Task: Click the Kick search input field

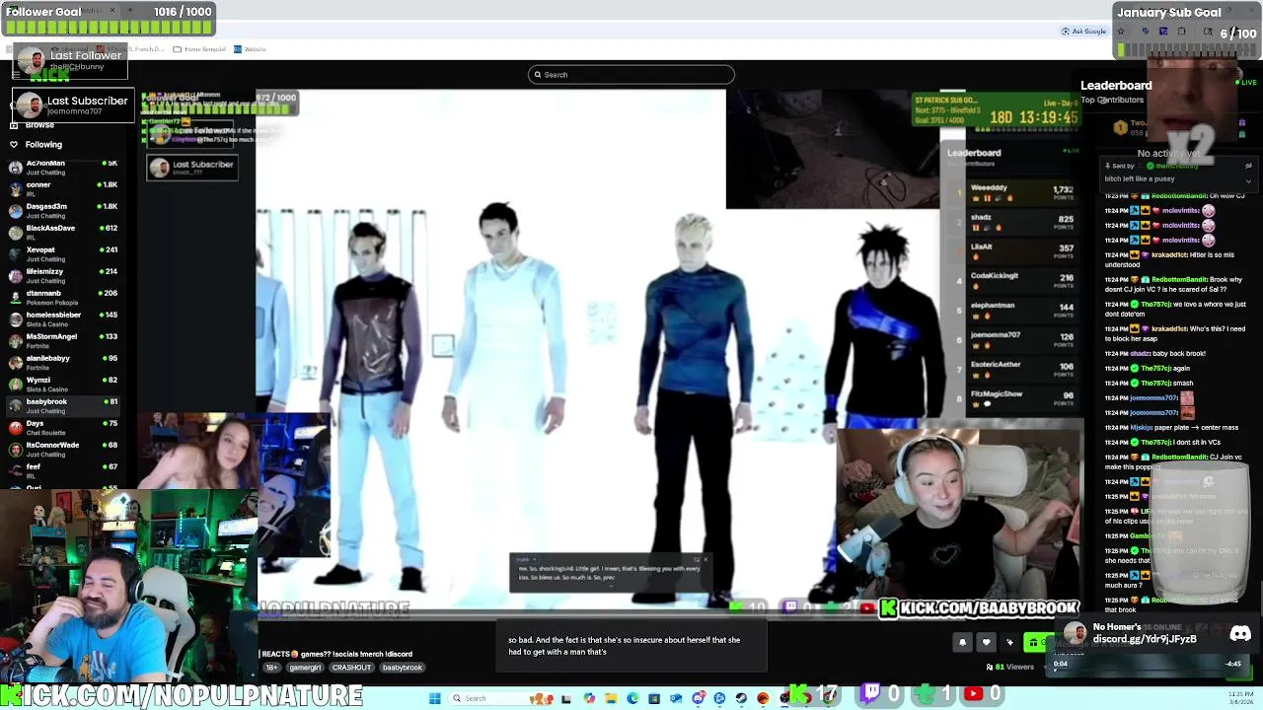Action: tap(631, 75)
